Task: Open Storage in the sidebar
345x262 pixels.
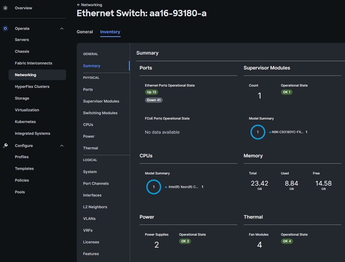Action: [22, 98]
